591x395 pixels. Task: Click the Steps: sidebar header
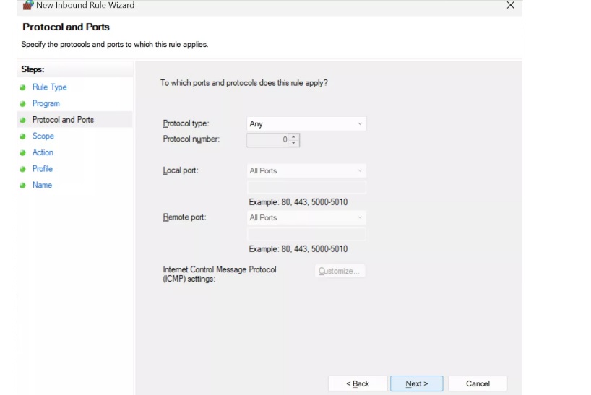point(33,69)
